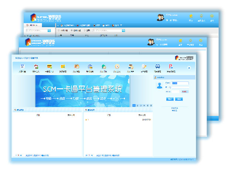This screenshot has height=174, width=230.
Task: Open the red house icon module
Action: [36, 66]
